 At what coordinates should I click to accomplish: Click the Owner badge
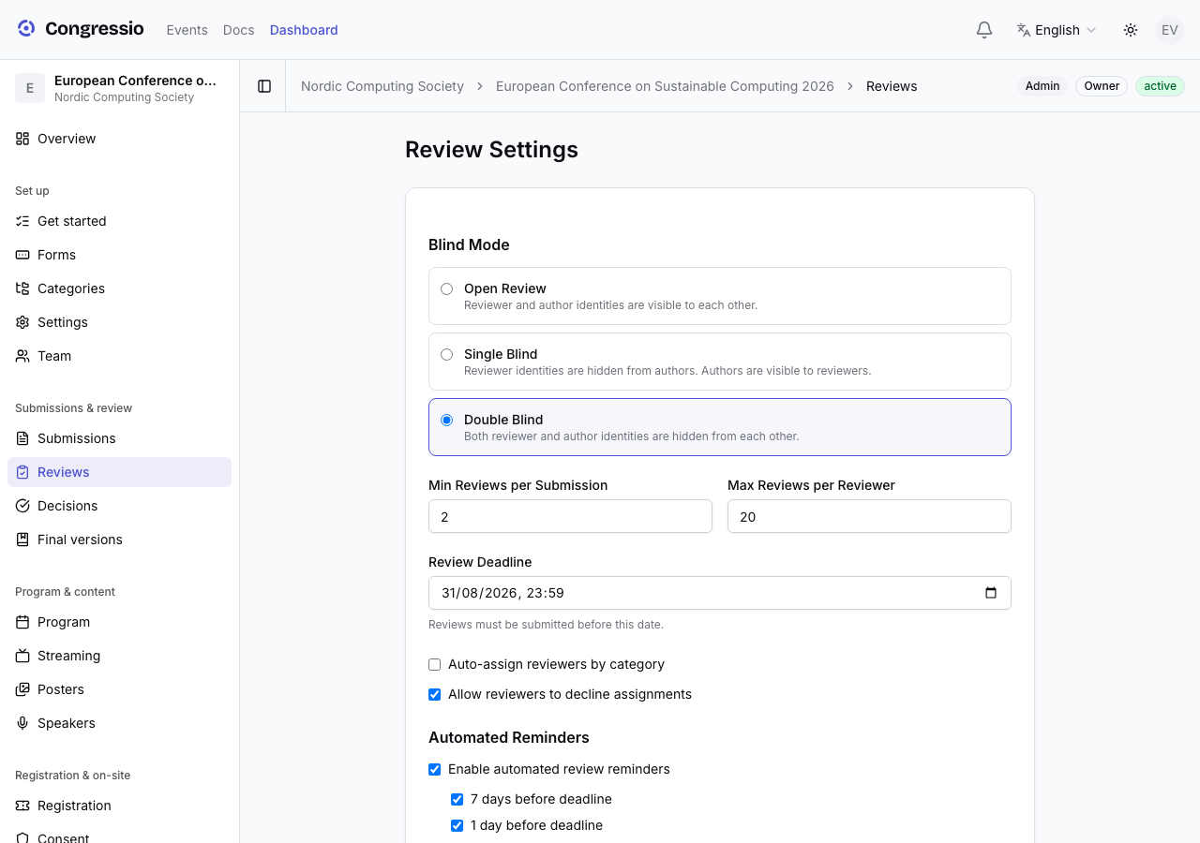pyautogui.click(x=1102, y=86)
